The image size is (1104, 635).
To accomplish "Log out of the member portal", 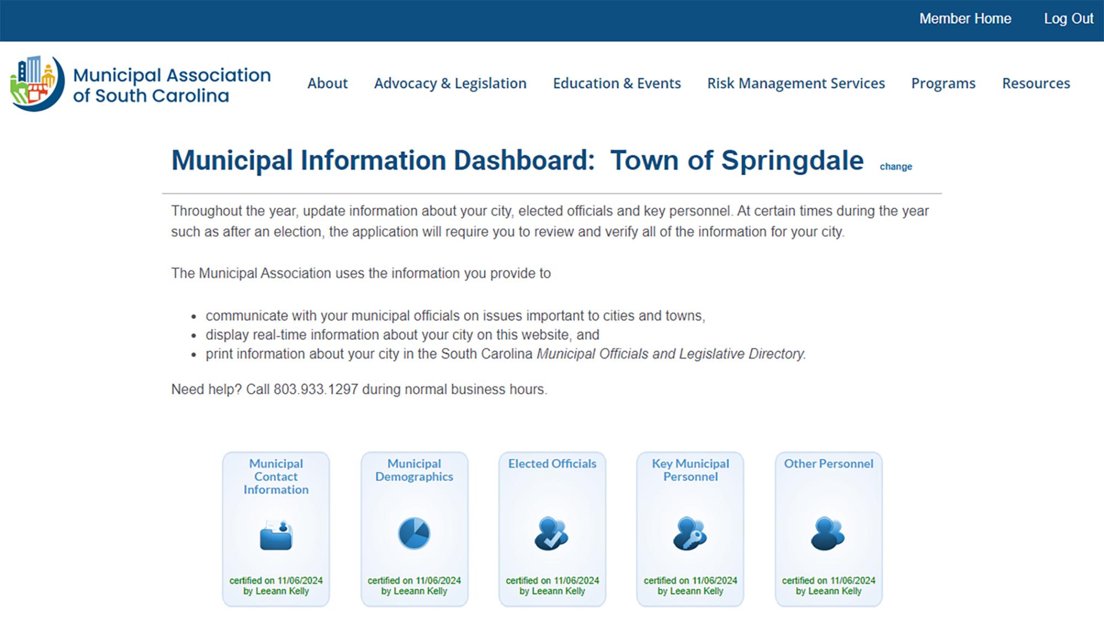I will [1069, 18].
